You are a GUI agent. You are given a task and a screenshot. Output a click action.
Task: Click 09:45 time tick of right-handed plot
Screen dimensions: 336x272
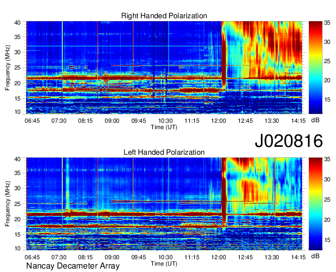[139, 121]
